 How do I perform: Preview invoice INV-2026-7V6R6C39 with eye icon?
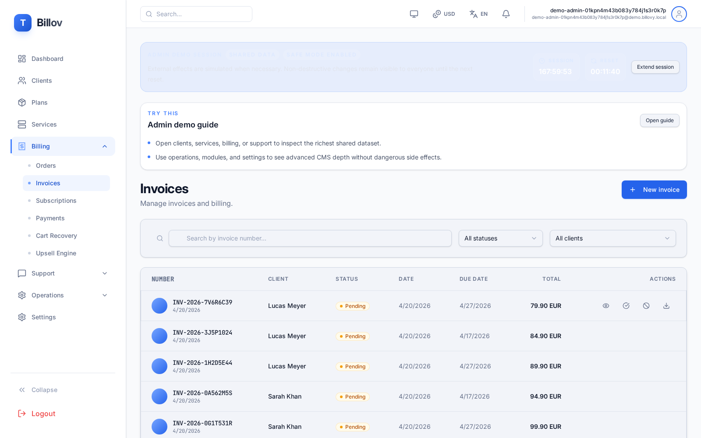tap(605, 306)
